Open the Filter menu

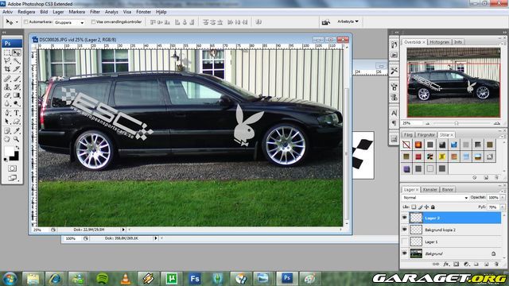click(x=95, y=12)
